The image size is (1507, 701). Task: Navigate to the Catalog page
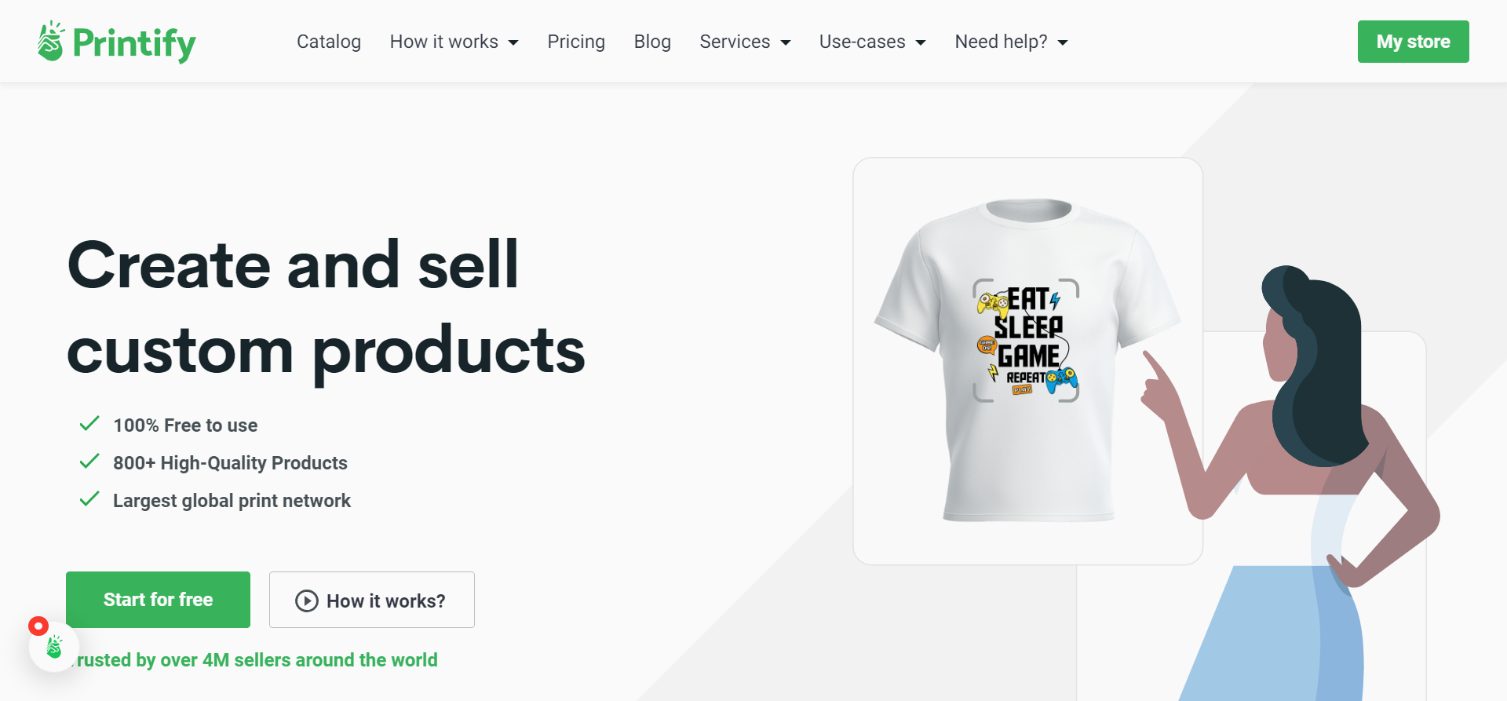(x=328, y=42)
